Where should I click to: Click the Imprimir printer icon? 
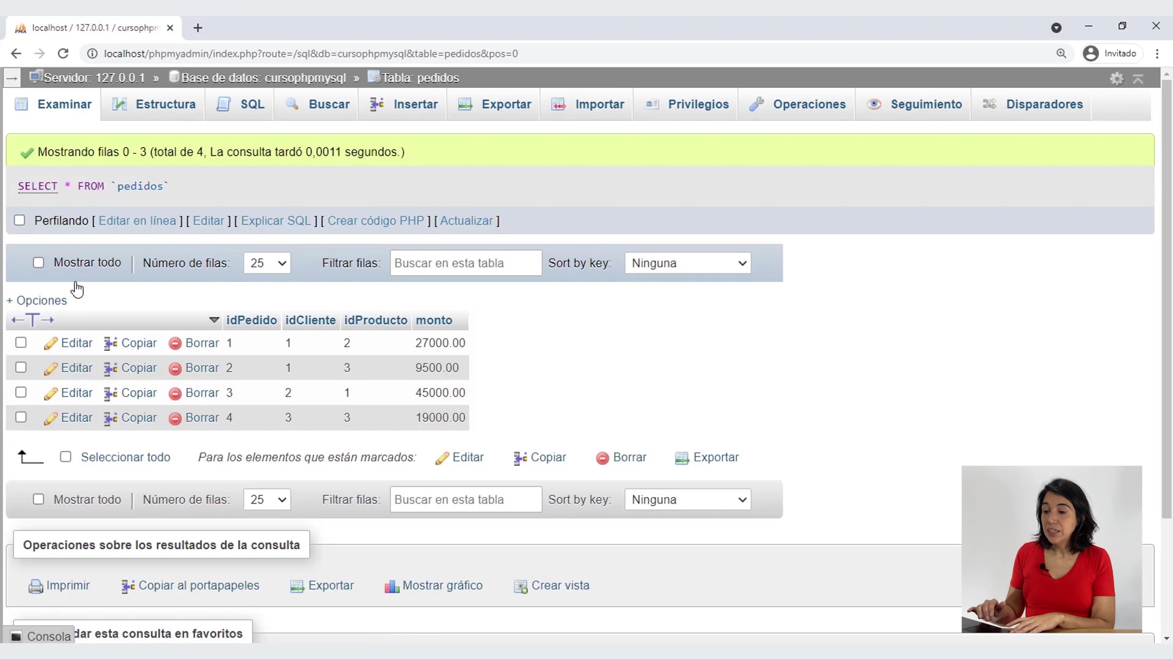(35, 586)
